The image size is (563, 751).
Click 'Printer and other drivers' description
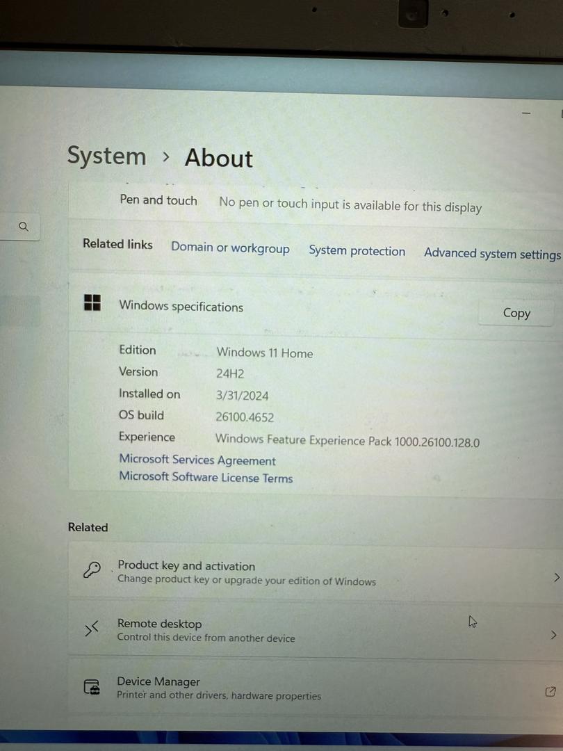[219, 695]
